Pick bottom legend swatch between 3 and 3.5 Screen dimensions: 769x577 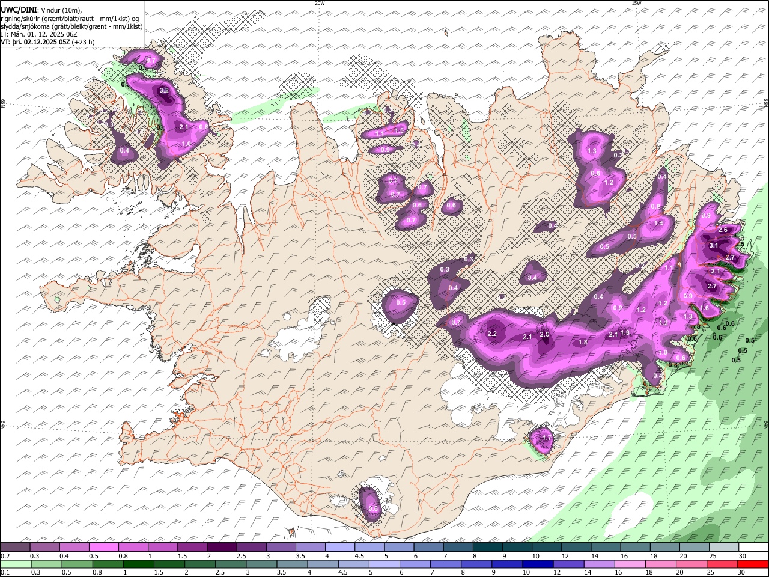click(261, 564)
